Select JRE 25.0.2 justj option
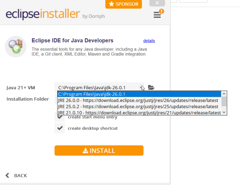The width and height of the screenshot is (240, 185). [139, 106]
